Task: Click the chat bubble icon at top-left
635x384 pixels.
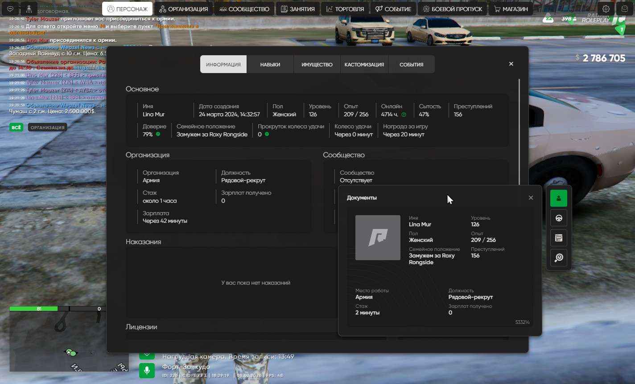Action: tap(10, 9)
